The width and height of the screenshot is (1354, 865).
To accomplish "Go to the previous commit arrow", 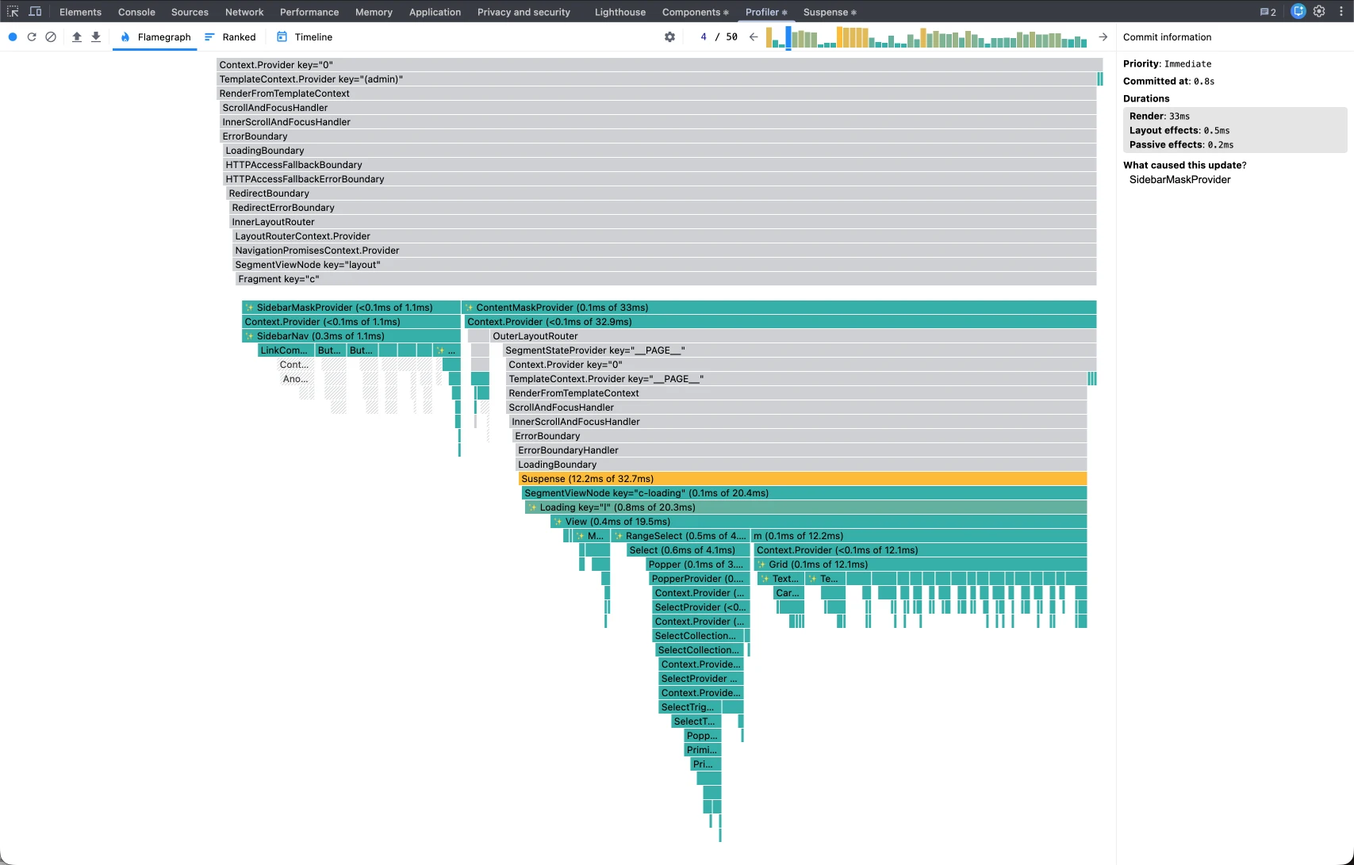I will [x=754, y=37].
